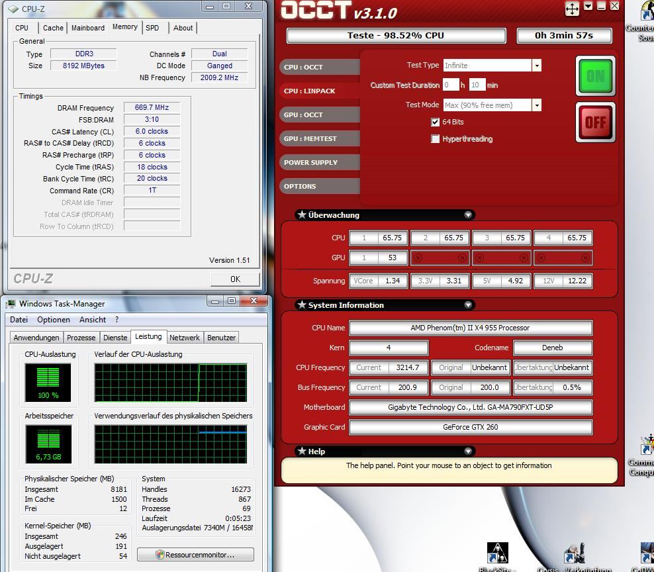
Task: Click the 0h 3min 57s elapsed timer
Action: coord(565,36)
